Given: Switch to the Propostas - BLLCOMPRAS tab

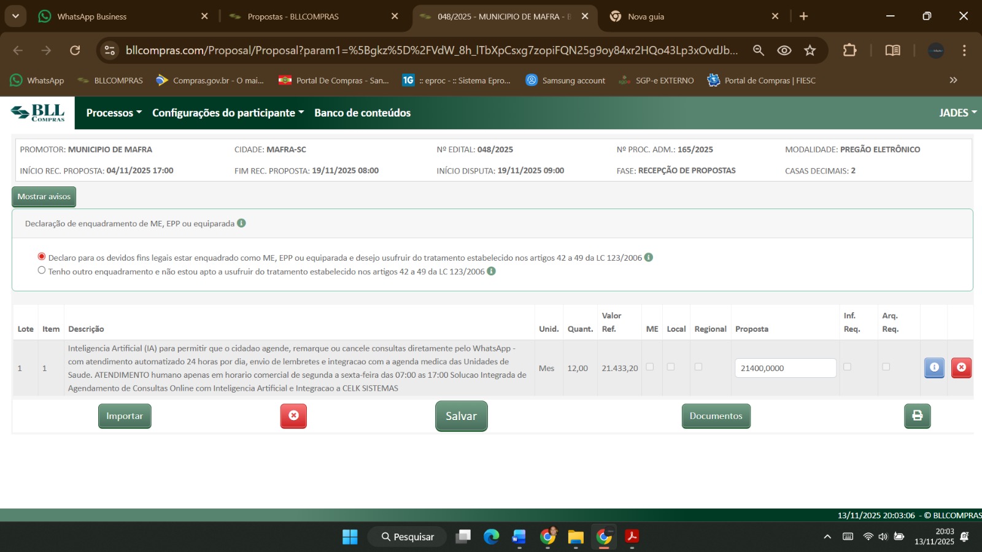Looking at the screenshot, I should point(293,17).
